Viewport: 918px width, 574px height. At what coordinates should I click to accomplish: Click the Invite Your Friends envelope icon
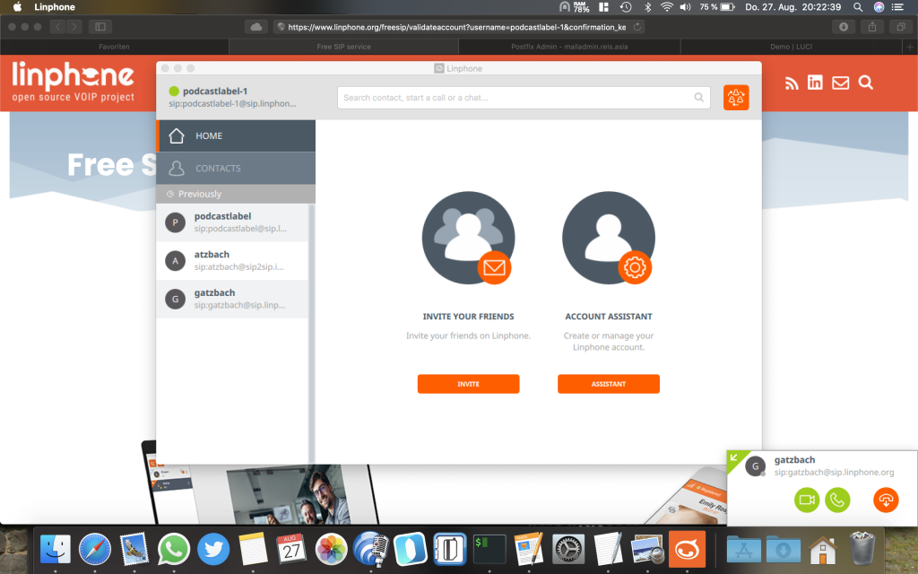point(494,267)
